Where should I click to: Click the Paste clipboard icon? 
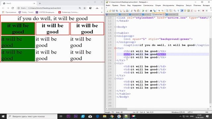click(x=138, y=11)
